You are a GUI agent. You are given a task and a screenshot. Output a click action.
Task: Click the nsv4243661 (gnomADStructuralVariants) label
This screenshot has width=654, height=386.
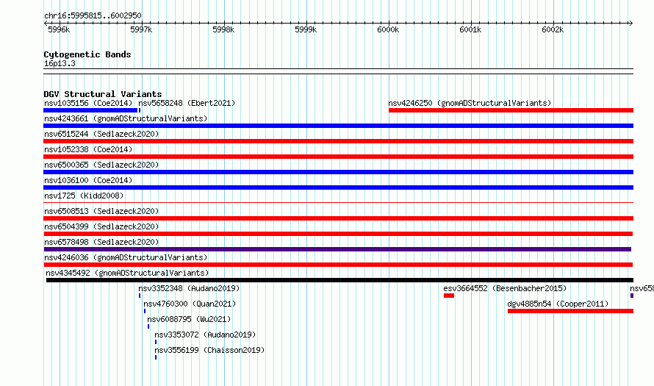click(x=126, y=118)
